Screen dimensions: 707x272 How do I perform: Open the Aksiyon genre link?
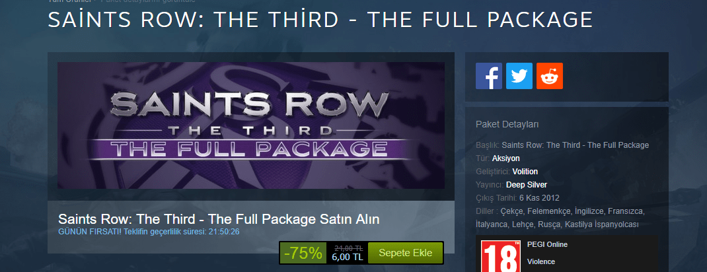[506, 158]
